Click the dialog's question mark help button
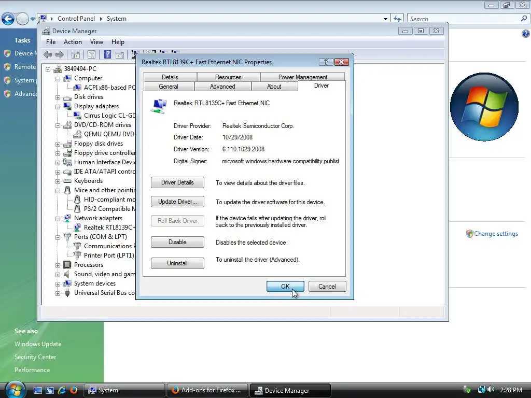Screen dimensions: 531x398 (x=326, y=62)
